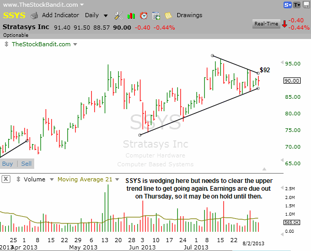Click the yellow notes icon

click(168, 16)
